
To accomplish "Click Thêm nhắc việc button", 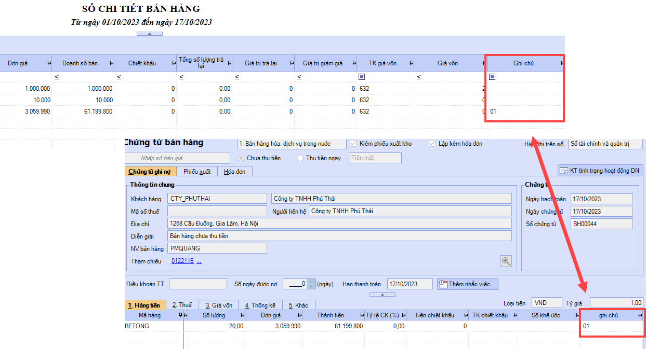I will (468, 284).
